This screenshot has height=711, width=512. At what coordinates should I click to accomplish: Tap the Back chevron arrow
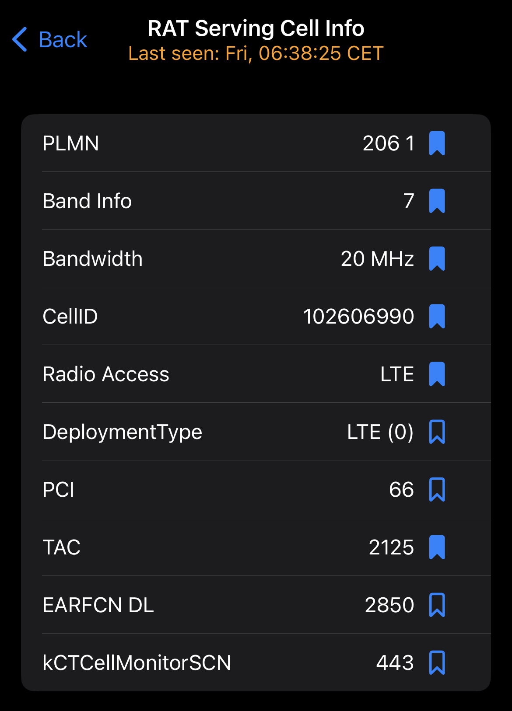(20, 39)
